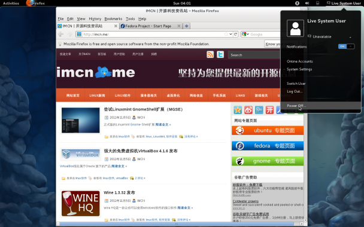The image size is (364, 227).
Task: Click the vertical scrollbar down arrow
Action: tap(305, 220)
